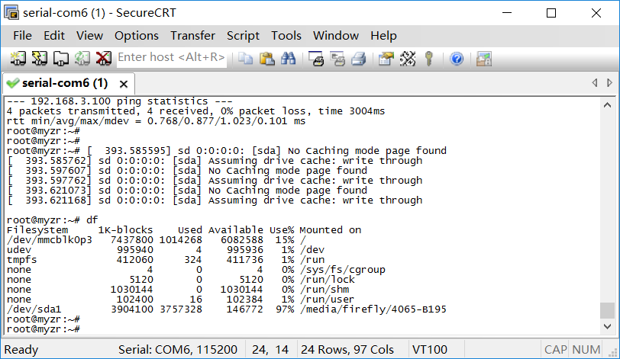
Task: Click '/dev/sda1' filesystem entry
Action: (34, 309)
